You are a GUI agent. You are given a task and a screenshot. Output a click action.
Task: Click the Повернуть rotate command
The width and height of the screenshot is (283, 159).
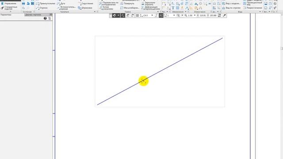[127, 4]
